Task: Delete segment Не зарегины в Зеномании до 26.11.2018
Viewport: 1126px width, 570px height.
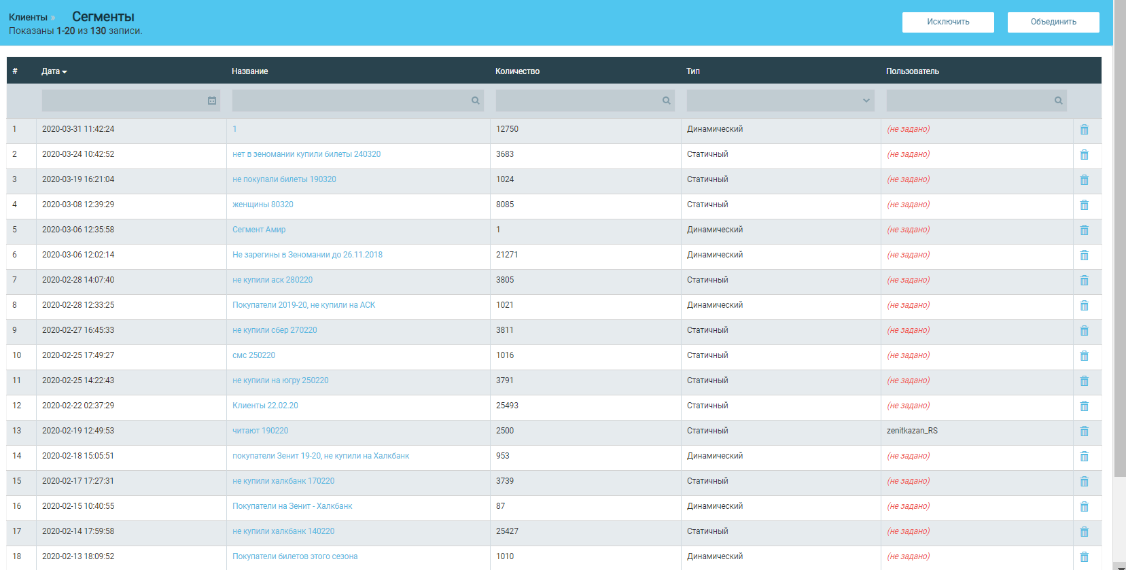Action: pos(1085,255)
